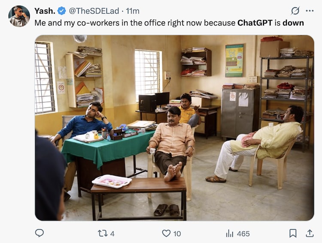Click the bold word "down" in tweet
Image resolution: width=322 pixels, height=243 pixels.
(293, 23)
